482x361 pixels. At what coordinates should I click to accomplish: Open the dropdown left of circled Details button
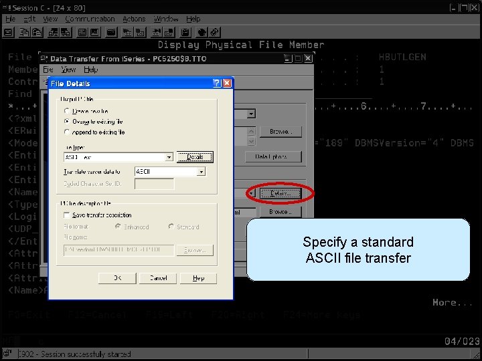(x=251, y=193)
